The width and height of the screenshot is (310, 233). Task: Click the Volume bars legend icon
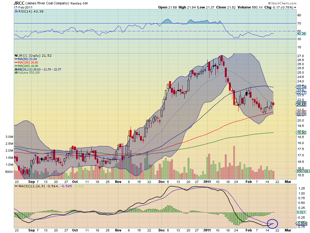pyautogui.click(x=16, y=73)
